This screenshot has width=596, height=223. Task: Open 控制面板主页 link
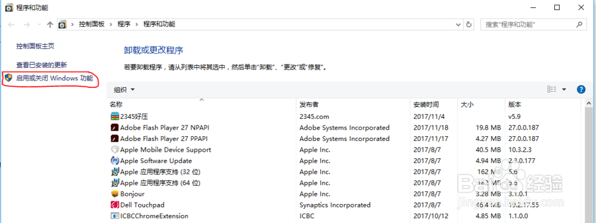[35, 46]
